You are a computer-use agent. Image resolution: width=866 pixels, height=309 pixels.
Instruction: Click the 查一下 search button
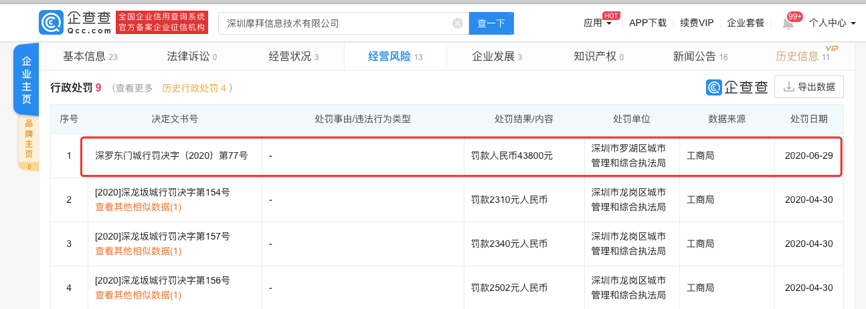click(x=491, y=23)
